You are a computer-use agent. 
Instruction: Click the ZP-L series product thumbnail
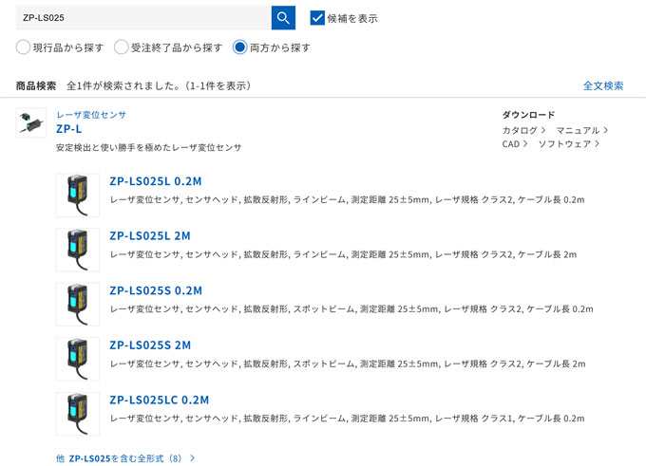[x=30, y=123]
